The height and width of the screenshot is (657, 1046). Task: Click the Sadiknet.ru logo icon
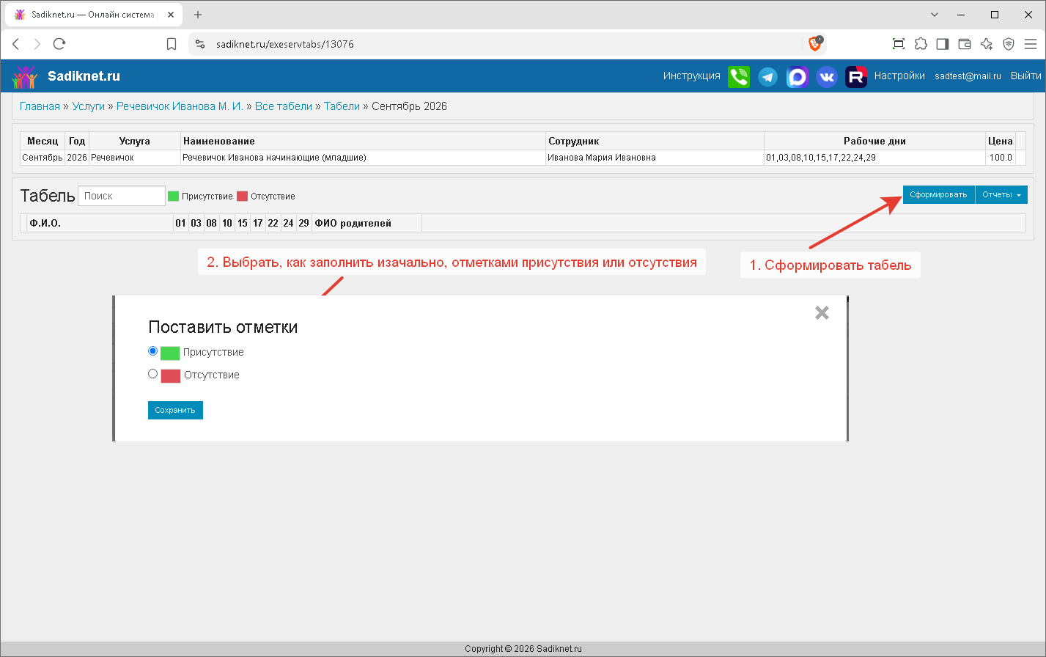tap(25, 76)
